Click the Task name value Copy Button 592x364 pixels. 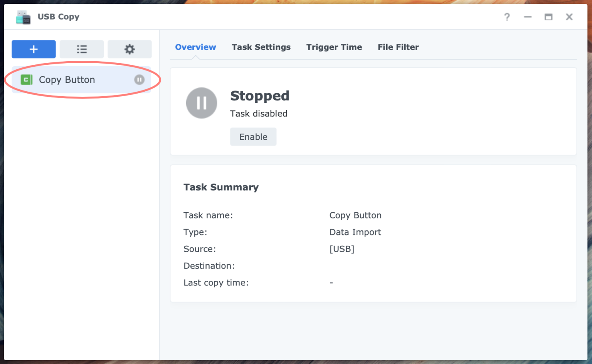tap(355, 215)
